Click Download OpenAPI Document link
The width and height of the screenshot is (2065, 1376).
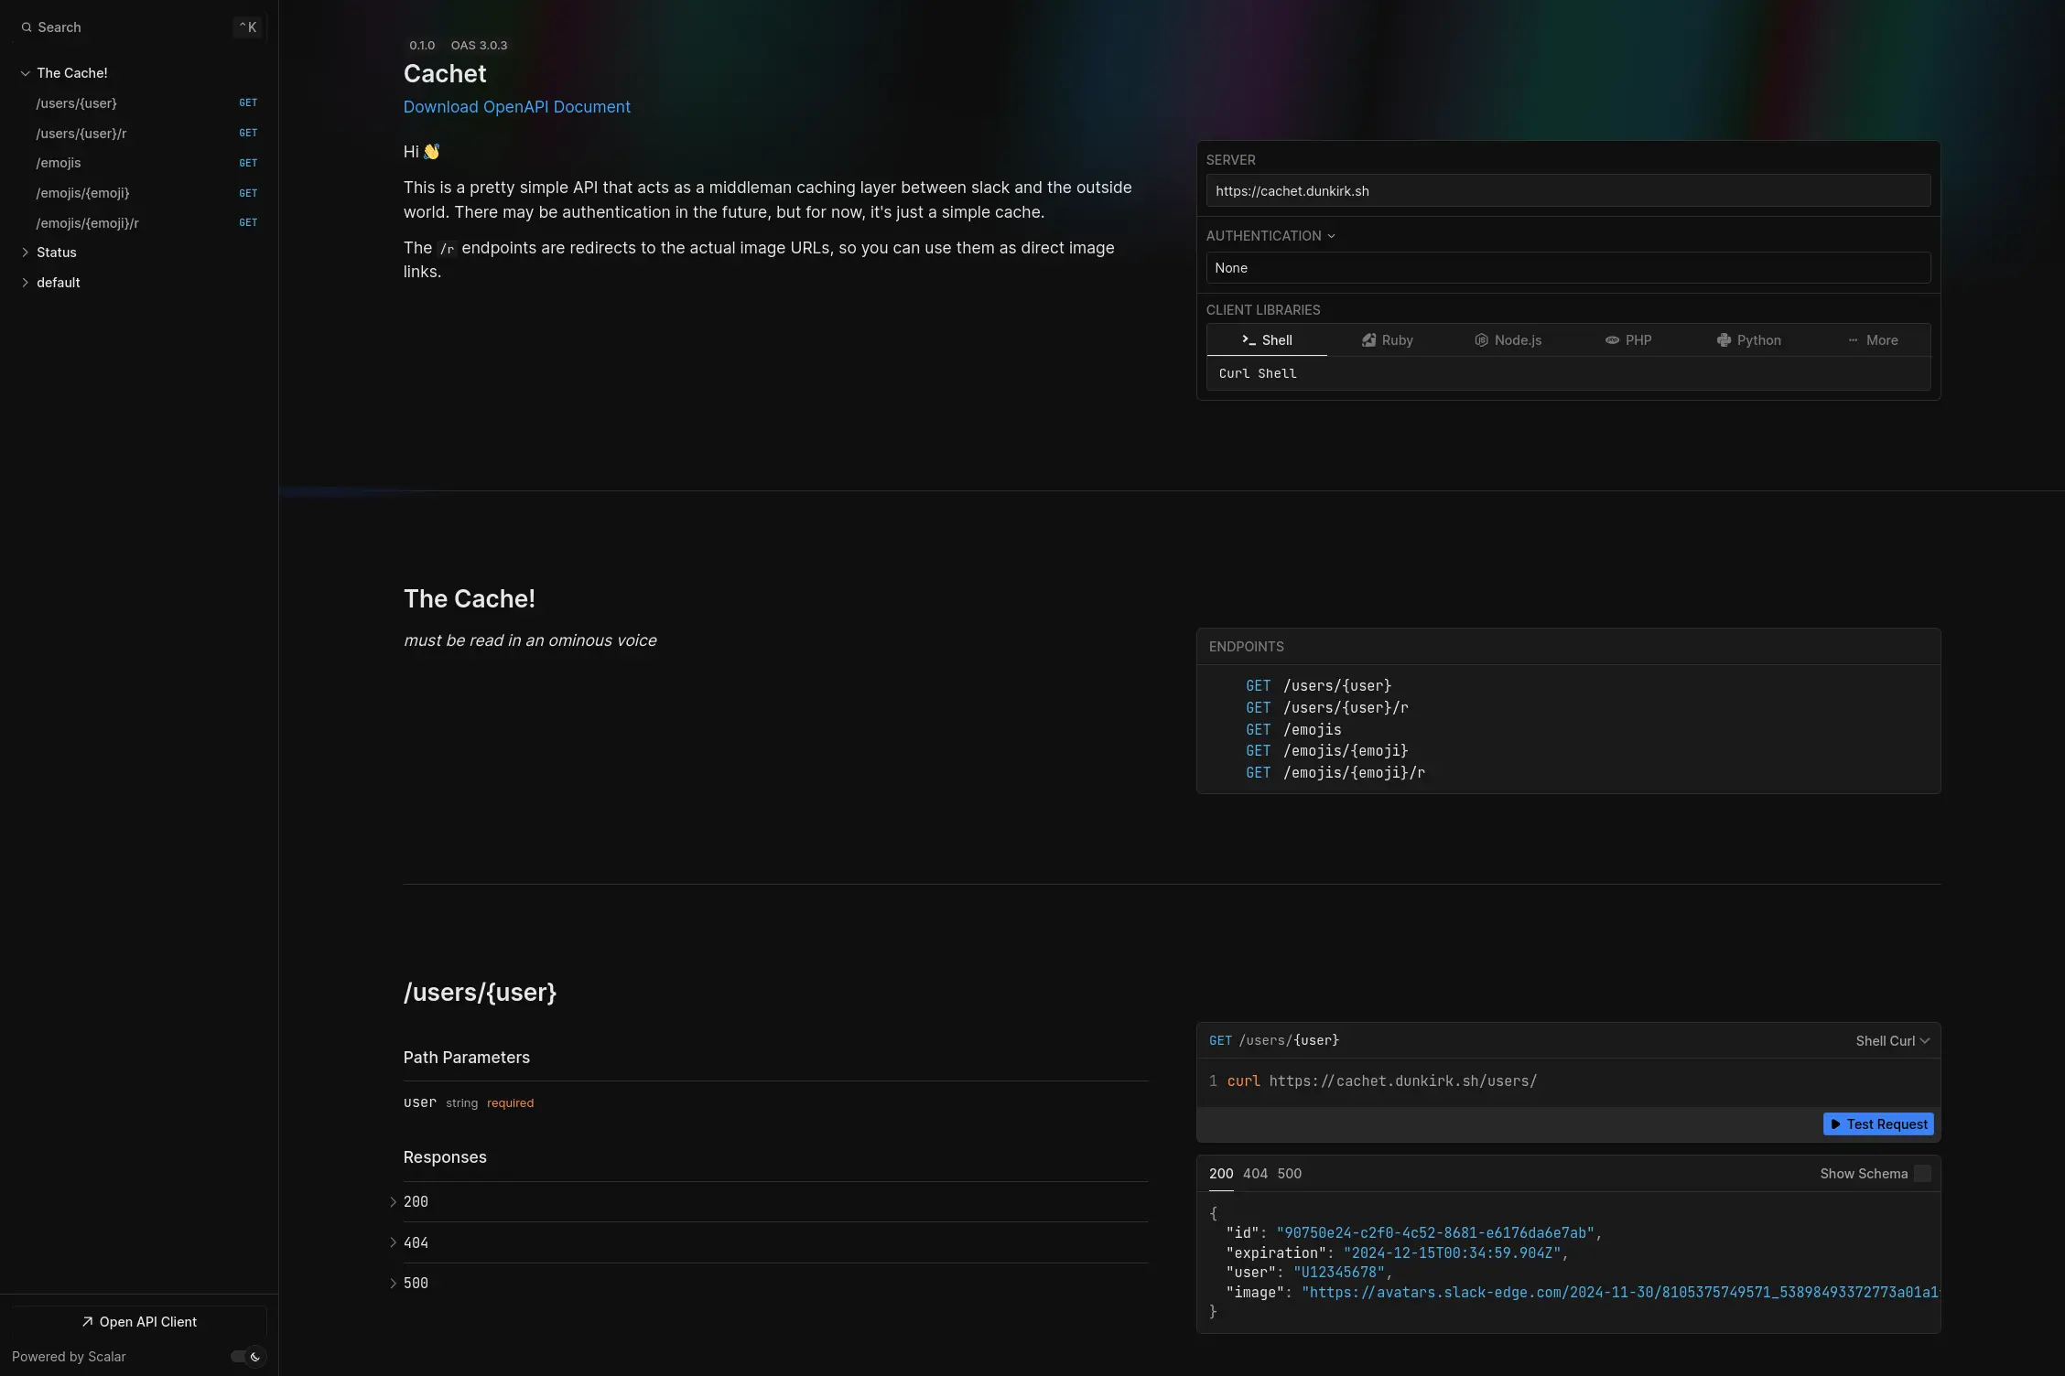click(516, 107)
